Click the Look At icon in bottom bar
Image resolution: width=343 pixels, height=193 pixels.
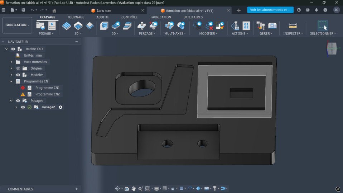coord(127,188)
